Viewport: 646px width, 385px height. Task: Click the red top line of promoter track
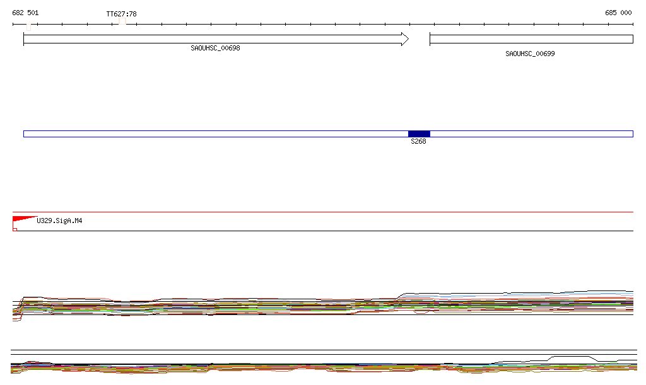323,212
